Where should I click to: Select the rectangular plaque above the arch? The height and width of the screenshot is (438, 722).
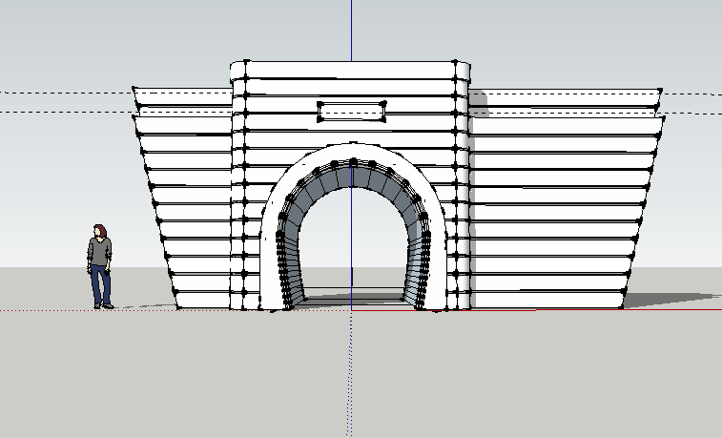click(x=352, y=112)
